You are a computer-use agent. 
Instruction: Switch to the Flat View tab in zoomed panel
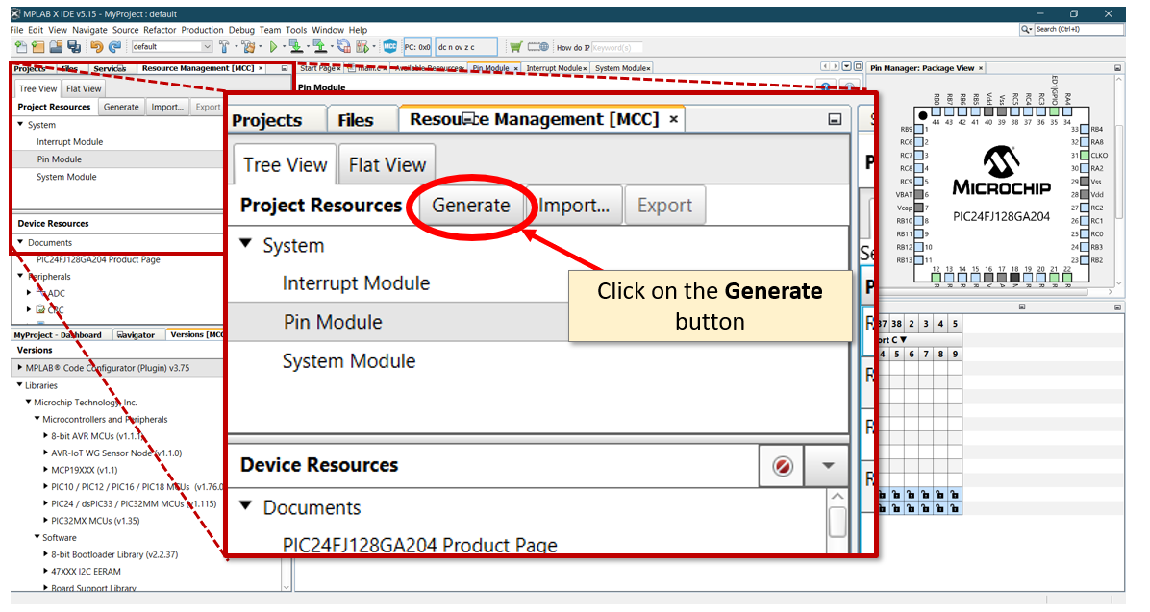[387, 165]
